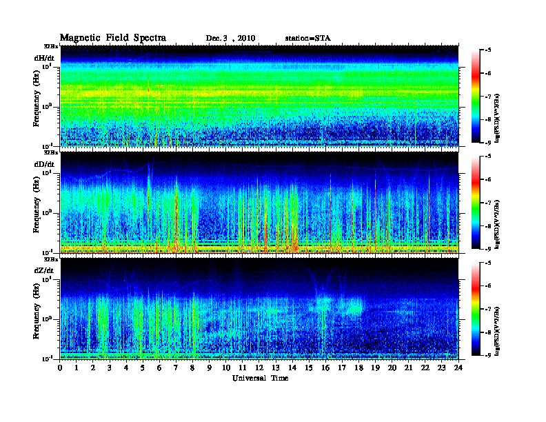Click the "dD/dt" panel label
This screenshot has height=422, width=546.
click(x=44, y=164)
